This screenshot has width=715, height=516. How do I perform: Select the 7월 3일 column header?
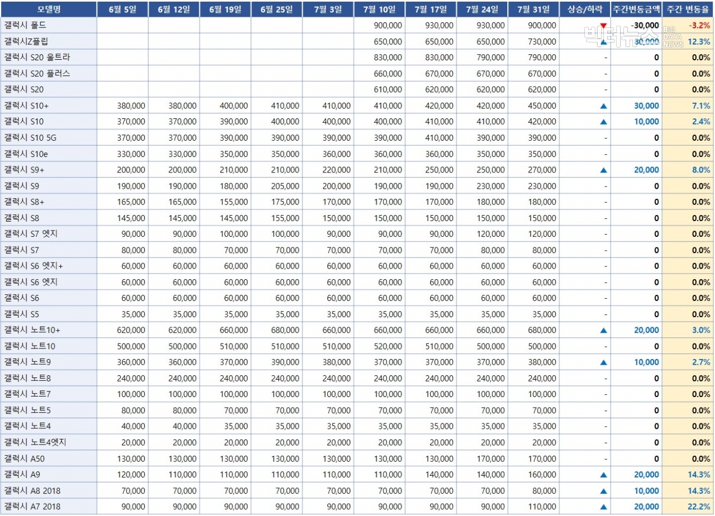328,9
